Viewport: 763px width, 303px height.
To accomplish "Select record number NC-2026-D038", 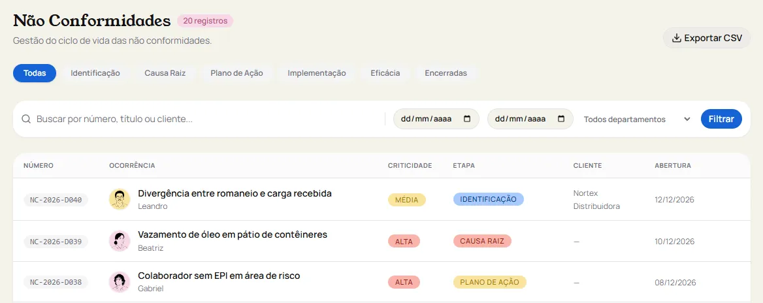I will (56, 282).
